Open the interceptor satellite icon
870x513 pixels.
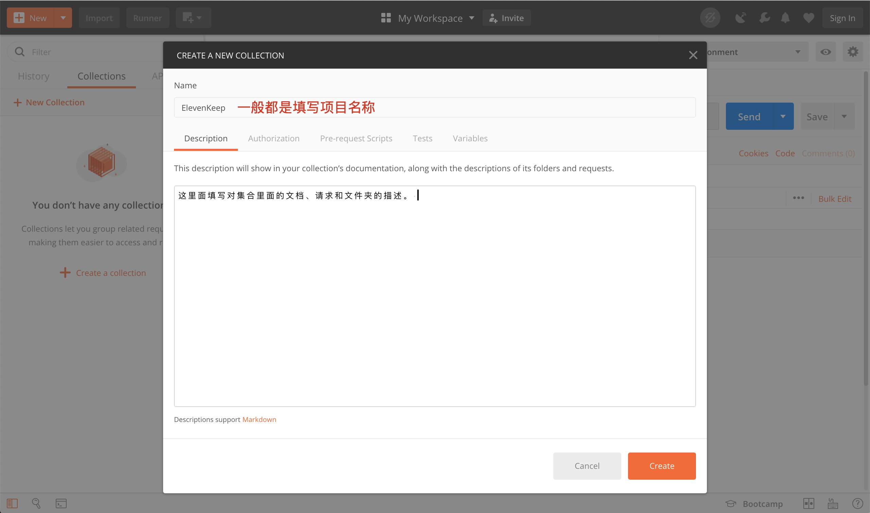pos(740,18)
